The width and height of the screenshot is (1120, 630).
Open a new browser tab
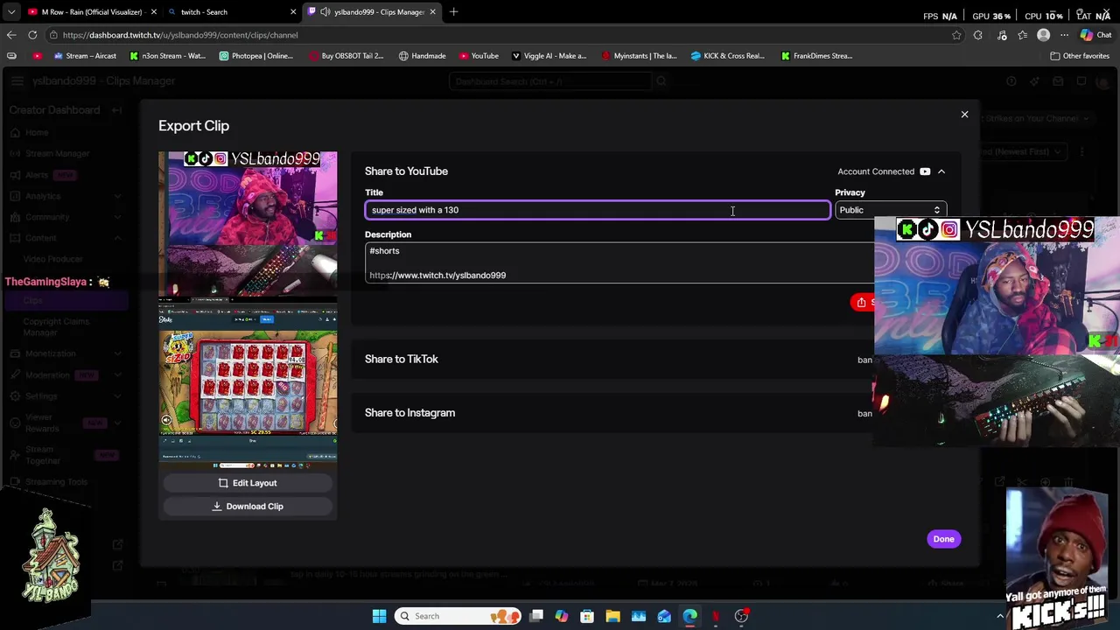pos(453,12)
